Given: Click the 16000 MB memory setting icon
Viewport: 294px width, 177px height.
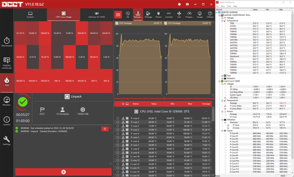Looking at the screenshot, I should pyautogui.click(x=82, y=110).
